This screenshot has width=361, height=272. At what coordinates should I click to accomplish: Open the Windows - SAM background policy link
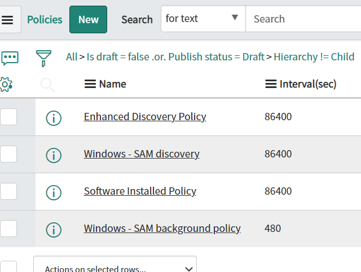tap(162, 229)
